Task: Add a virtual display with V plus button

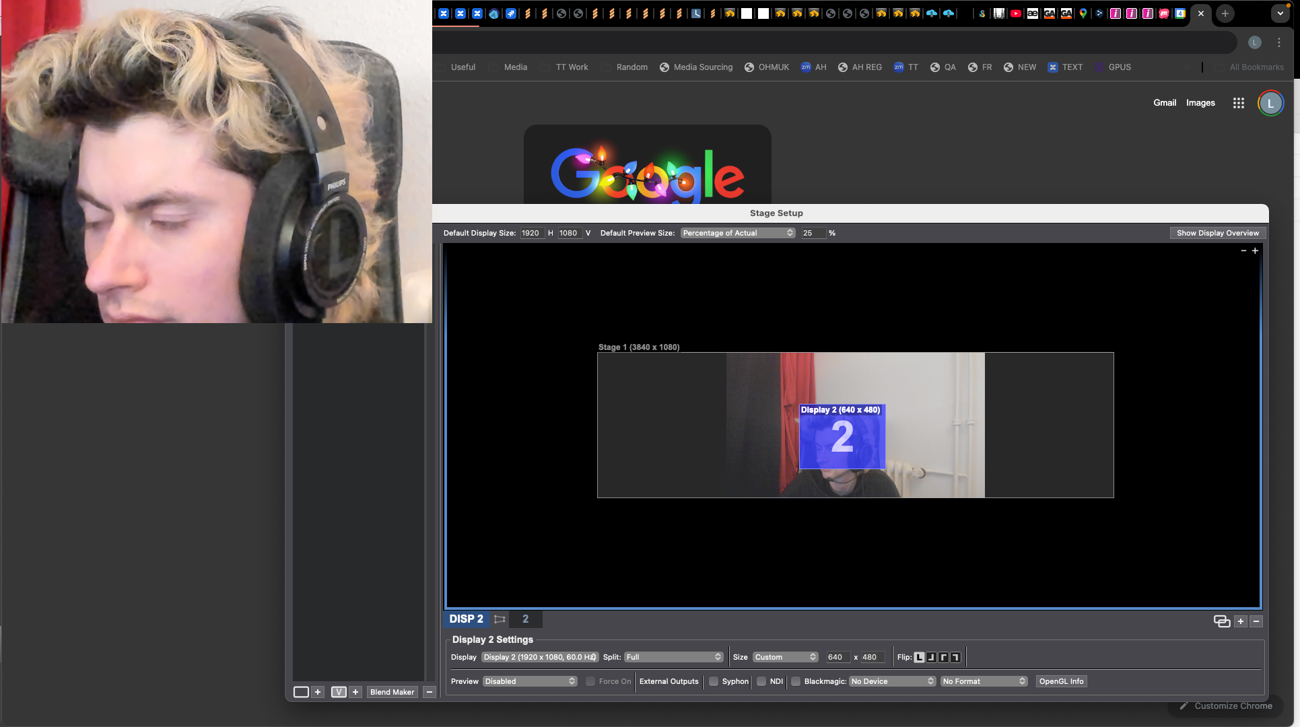Action: coord(355,692)
